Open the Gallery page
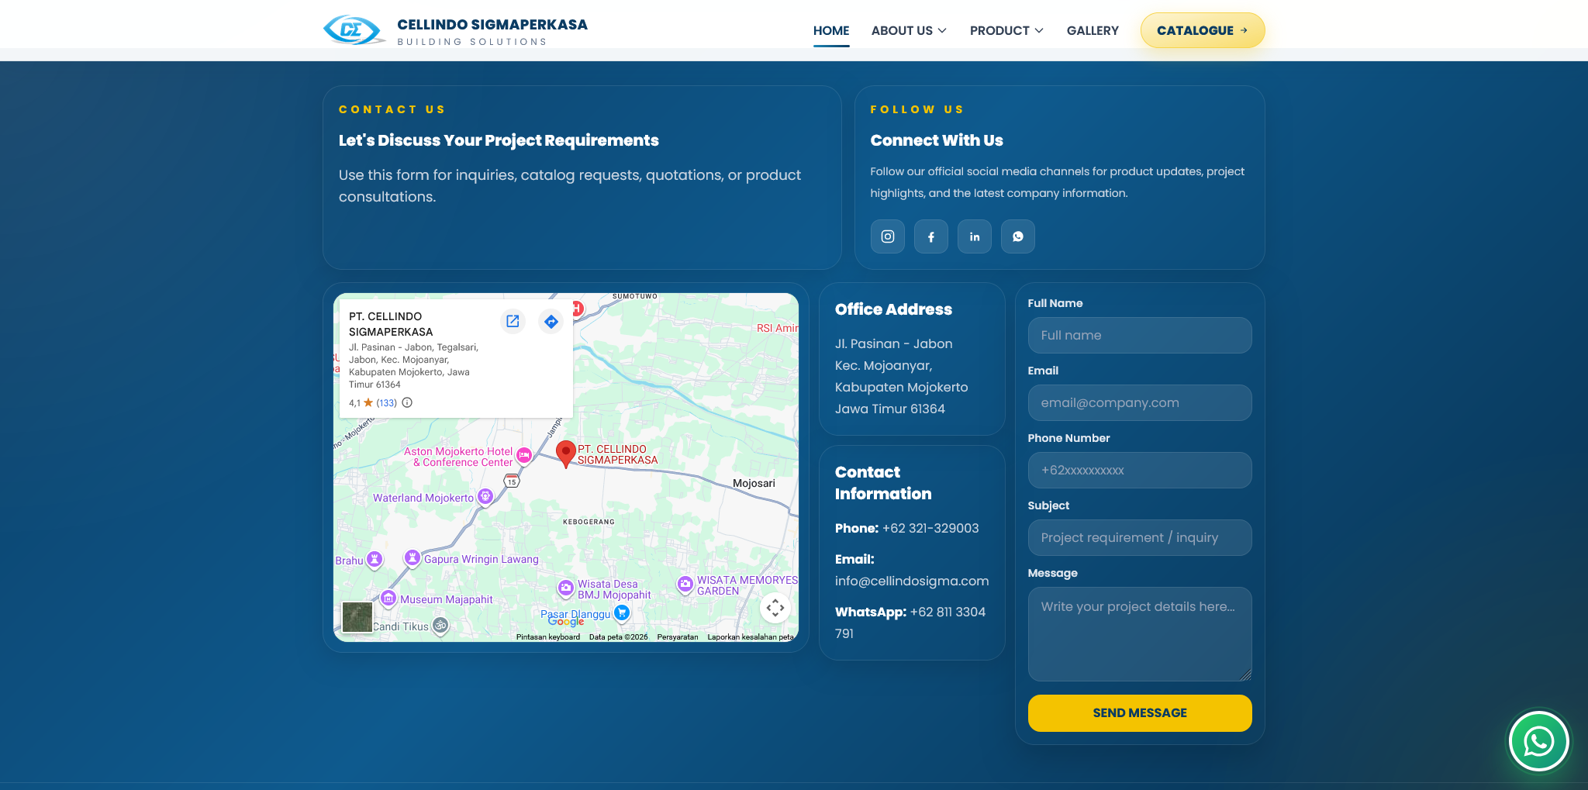This screenshot has height=790, width=1588. (1093, 31)
